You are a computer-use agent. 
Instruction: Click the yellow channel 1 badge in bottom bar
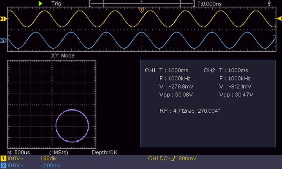pyautogui.click(x=3, y=158)
